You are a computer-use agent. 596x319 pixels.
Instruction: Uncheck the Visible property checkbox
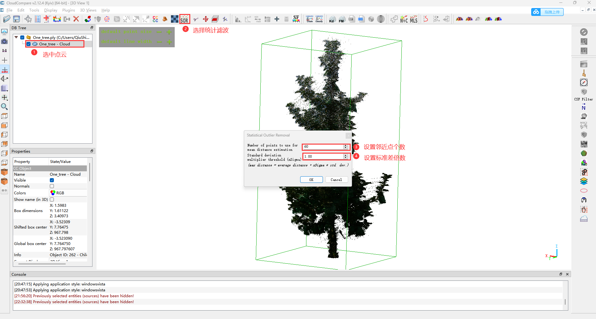click(52, 180)
